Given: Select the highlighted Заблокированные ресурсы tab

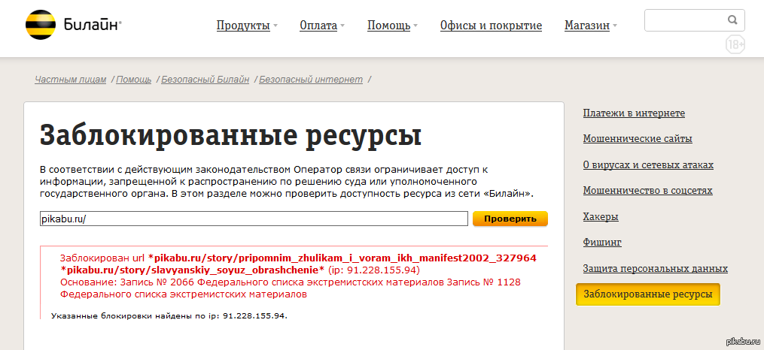Looking at the screenshot, I should point(648,294).
